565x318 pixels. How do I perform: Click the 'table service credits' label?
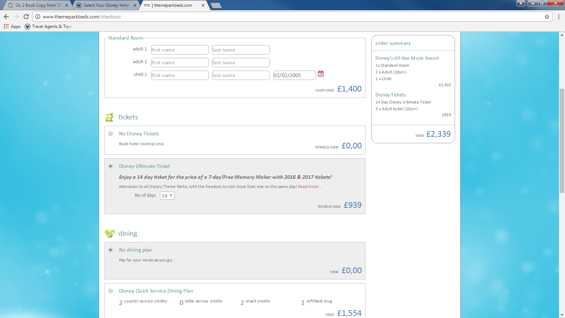204,301
